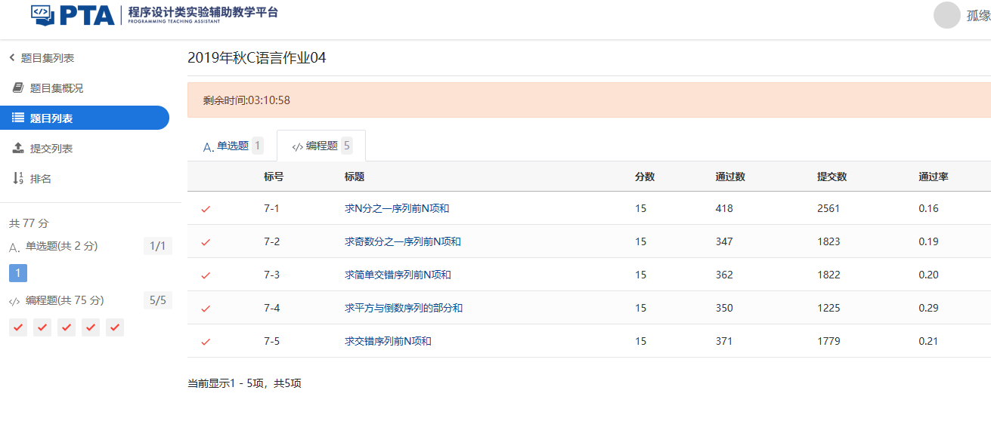Select the last 编程题 checkmark box in sidebar
This screenshot has height=424, width=991.
pyautogui.click(x=115, y=327)
